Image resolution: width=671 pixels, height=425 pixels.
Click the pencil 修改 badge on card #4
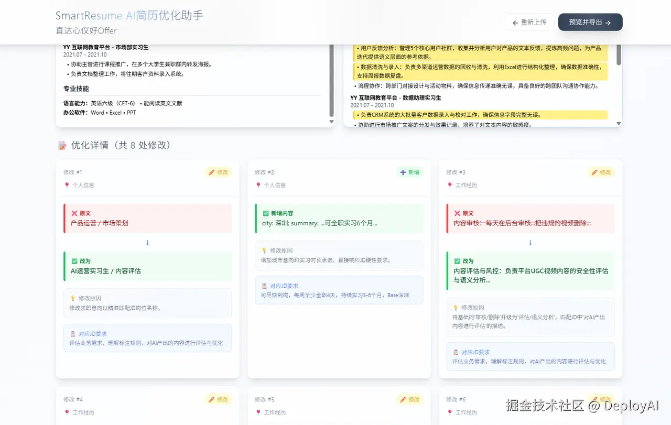pyautogui.click(x=218, y=399)
